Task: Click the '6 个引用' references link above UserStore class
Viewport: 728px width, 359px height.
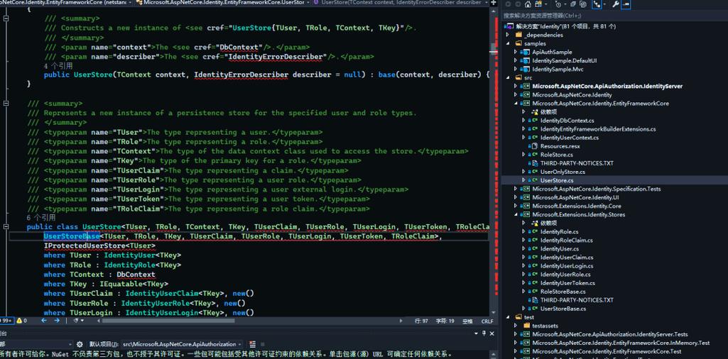Action: coord(40,218)
